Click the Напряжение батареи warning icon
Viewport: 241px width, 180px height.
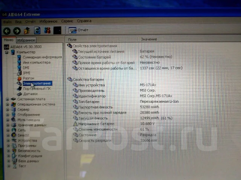(75, 124)
